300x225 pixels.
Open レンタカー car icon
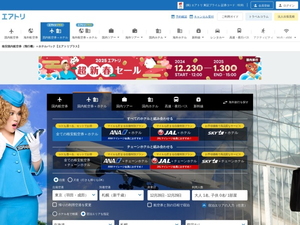coord(217,31)
